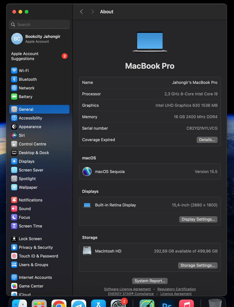Select the Wallpaper icon

coord(14,187)
